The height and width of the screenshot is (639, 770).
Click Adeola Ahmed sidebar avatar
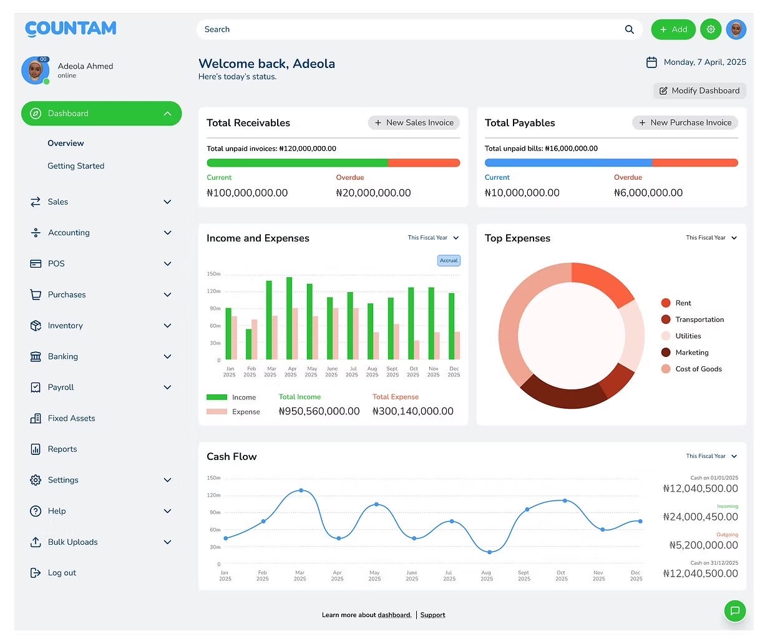36,71
